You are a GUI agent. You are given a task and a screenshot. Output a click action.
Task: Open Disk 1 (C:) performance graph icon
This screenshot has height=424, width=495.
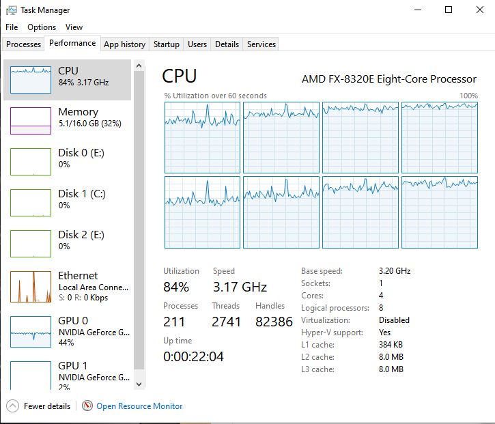[31, 203]
